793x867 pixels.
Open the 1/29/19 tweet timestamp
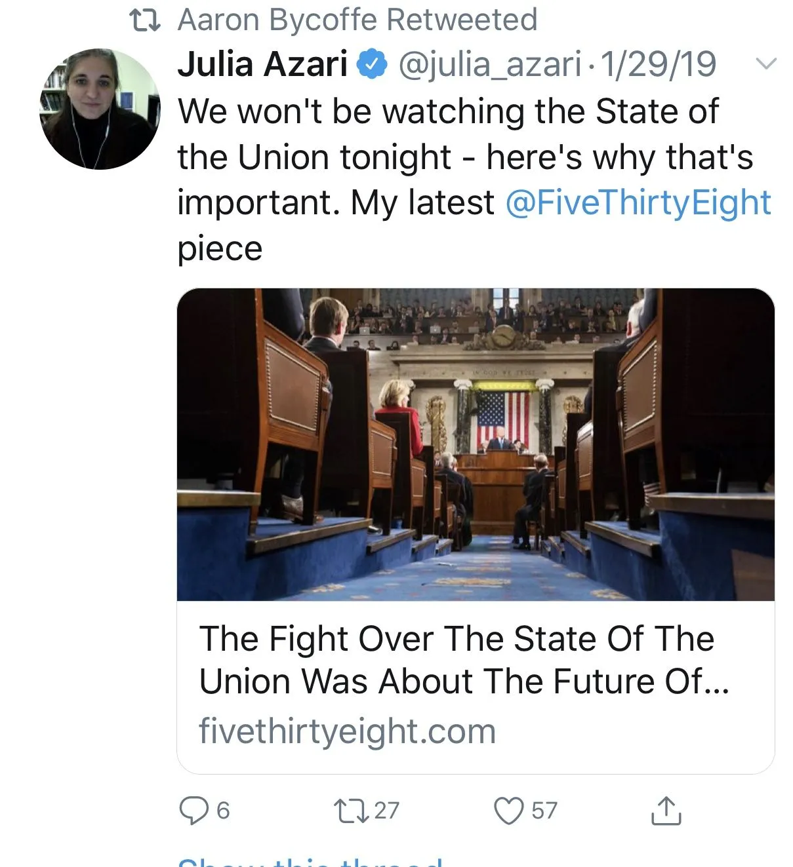pos(658,64)
